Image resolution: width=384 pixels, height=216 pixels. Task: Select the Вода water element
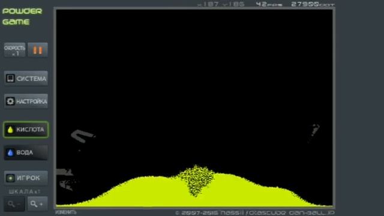(26, 152)
